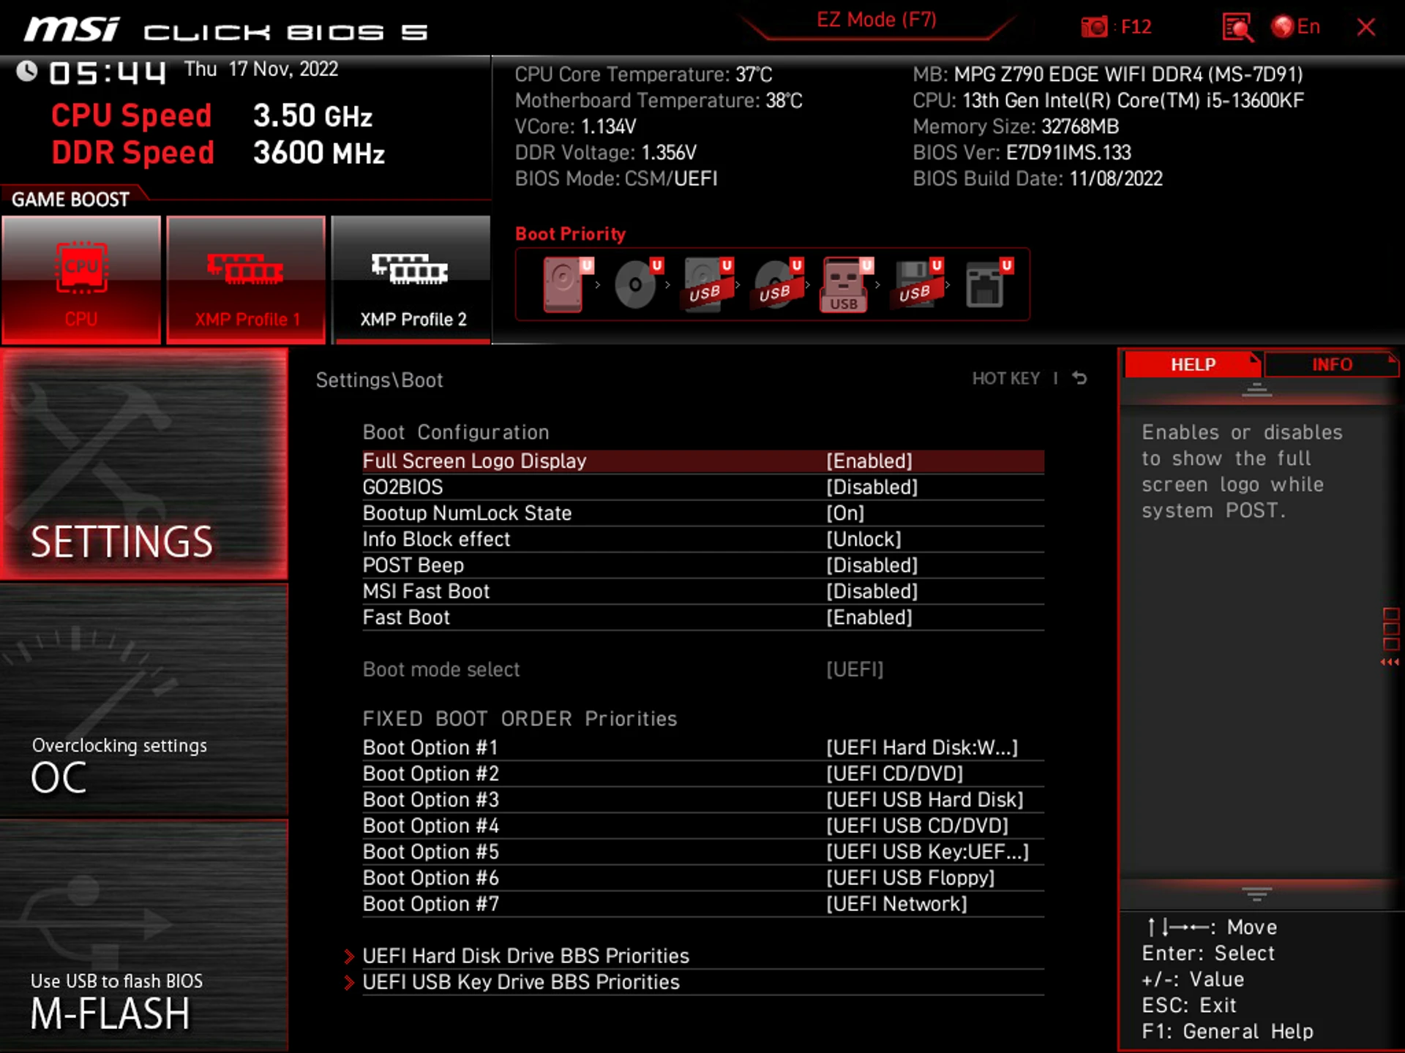This screenshot has height=1053, width=1405.
Task: Open M-FLASH to flash BIOS
Action: coord(143,936)
